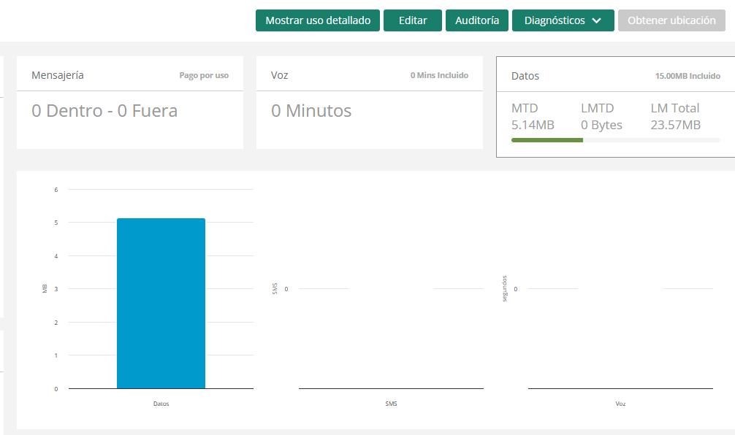
Task: Click the 0 Minutos voice text
Action: point(311,111)
